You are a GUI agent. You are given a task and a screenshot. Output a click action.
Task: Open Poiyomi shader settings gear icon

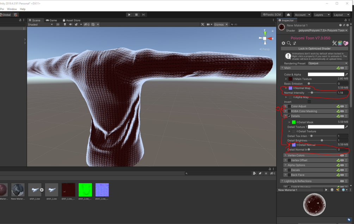click(x=283, y=43)
